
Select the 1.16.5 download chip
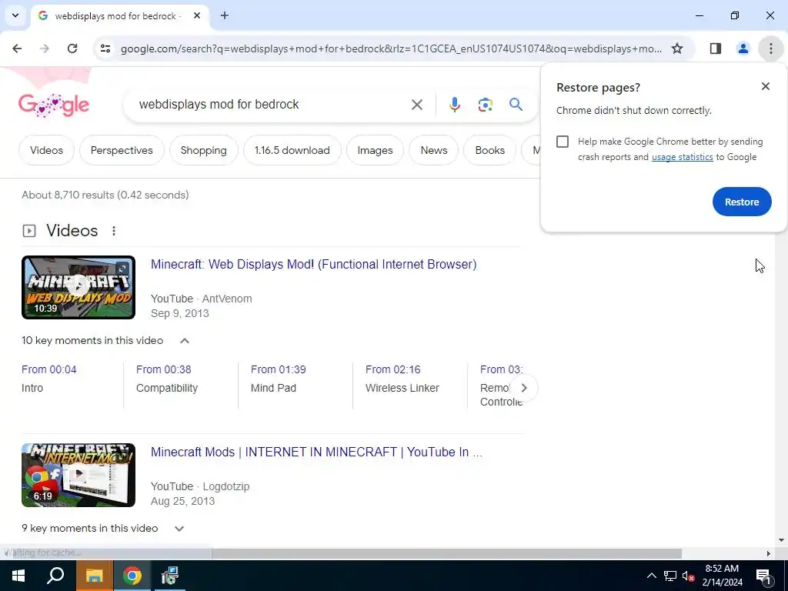[292, 150]
